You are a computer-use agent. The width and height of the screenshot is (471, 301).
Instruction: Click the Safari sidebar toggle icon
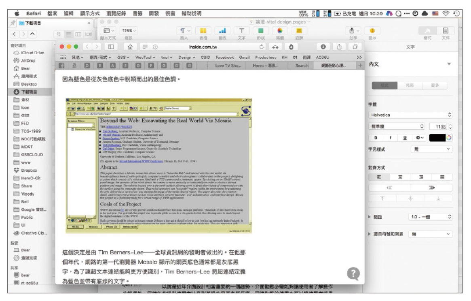click(111, 47)
